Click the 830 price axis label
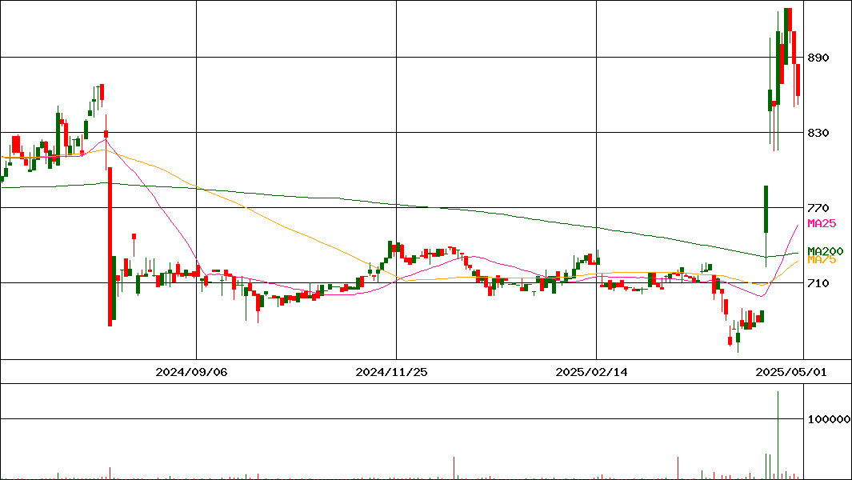Image resolution: width=852 pixels, height=480 pixels. (818, 133)
